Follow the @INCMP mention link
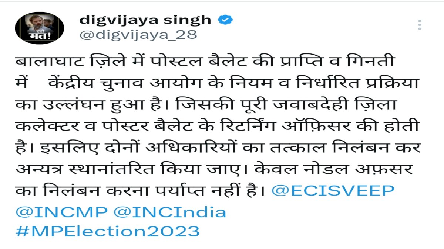The height and width of the screenshot is (249, 444). (x=62, y=211)
